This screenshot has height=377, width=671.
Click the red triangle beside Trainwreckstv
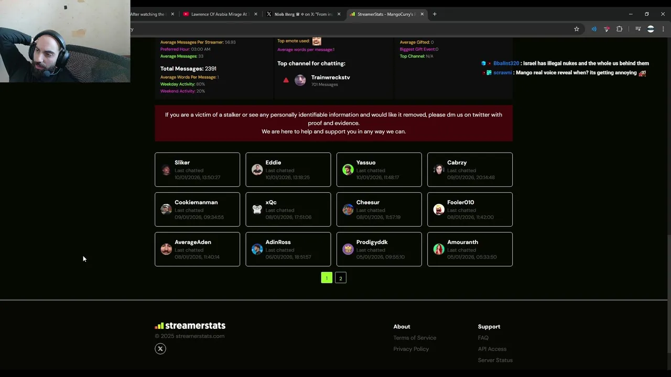[x=286, y=80]
